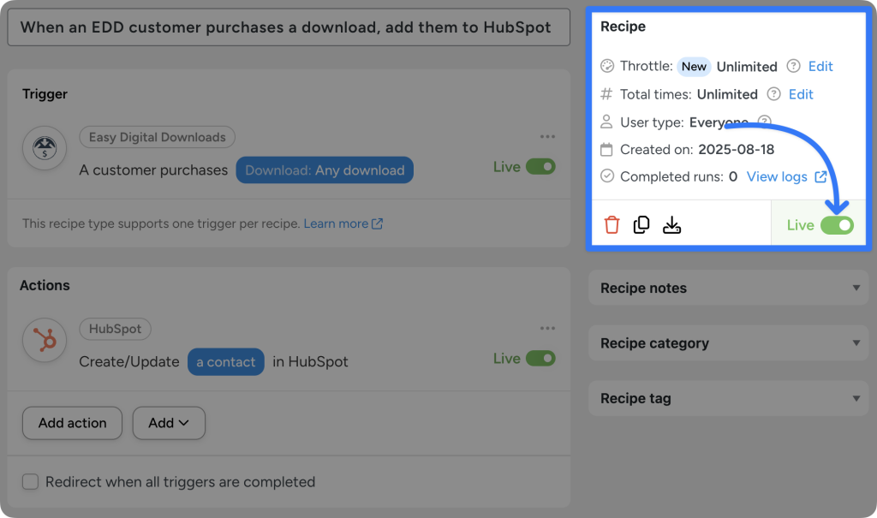877x518 pixels.
Task: Export the recipe via the download icon
Action: 671,223
